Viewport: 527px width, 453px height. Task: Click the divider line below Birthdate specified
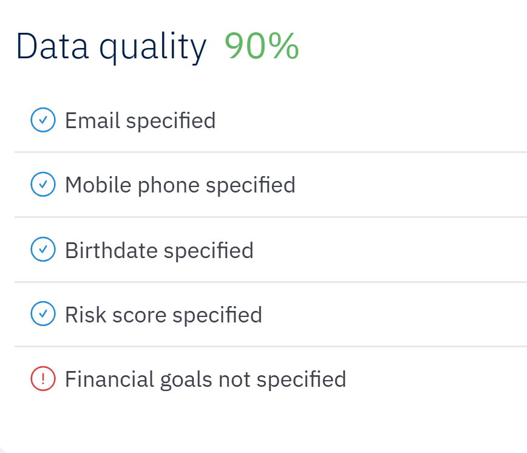click(270, 282)
